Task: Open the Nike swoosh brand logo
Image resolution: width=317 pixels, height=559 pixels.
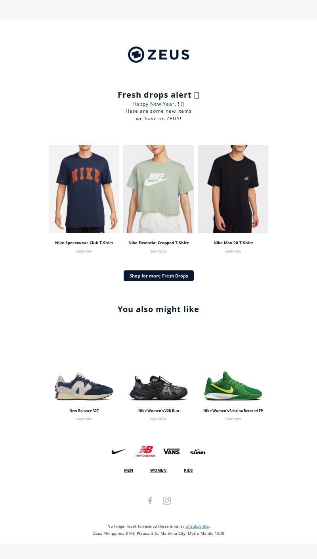Action: click(119, 451)
